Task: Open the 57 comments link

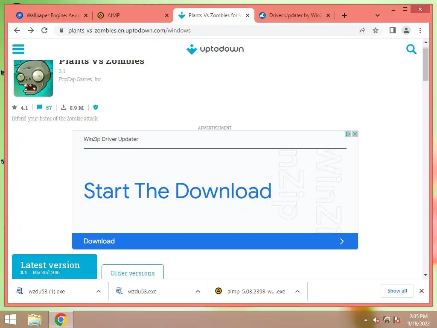Action: click(x=44, y=108)
